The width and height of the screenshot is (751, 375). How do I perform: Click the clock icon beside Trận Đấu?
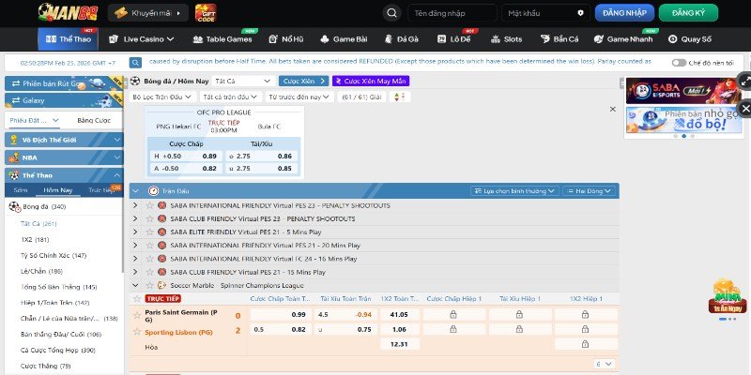coord(154,190)
